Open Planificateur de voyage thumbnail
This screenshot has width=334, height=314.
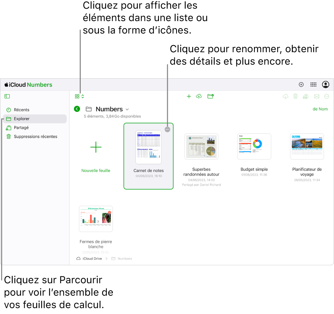pyautogui.click(x=307, y=147)
